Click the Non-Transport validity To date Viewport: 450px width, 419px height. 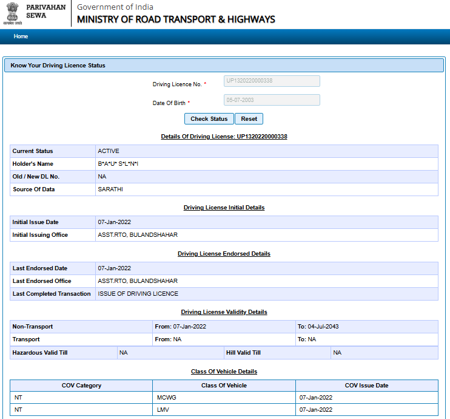(323, 327)
